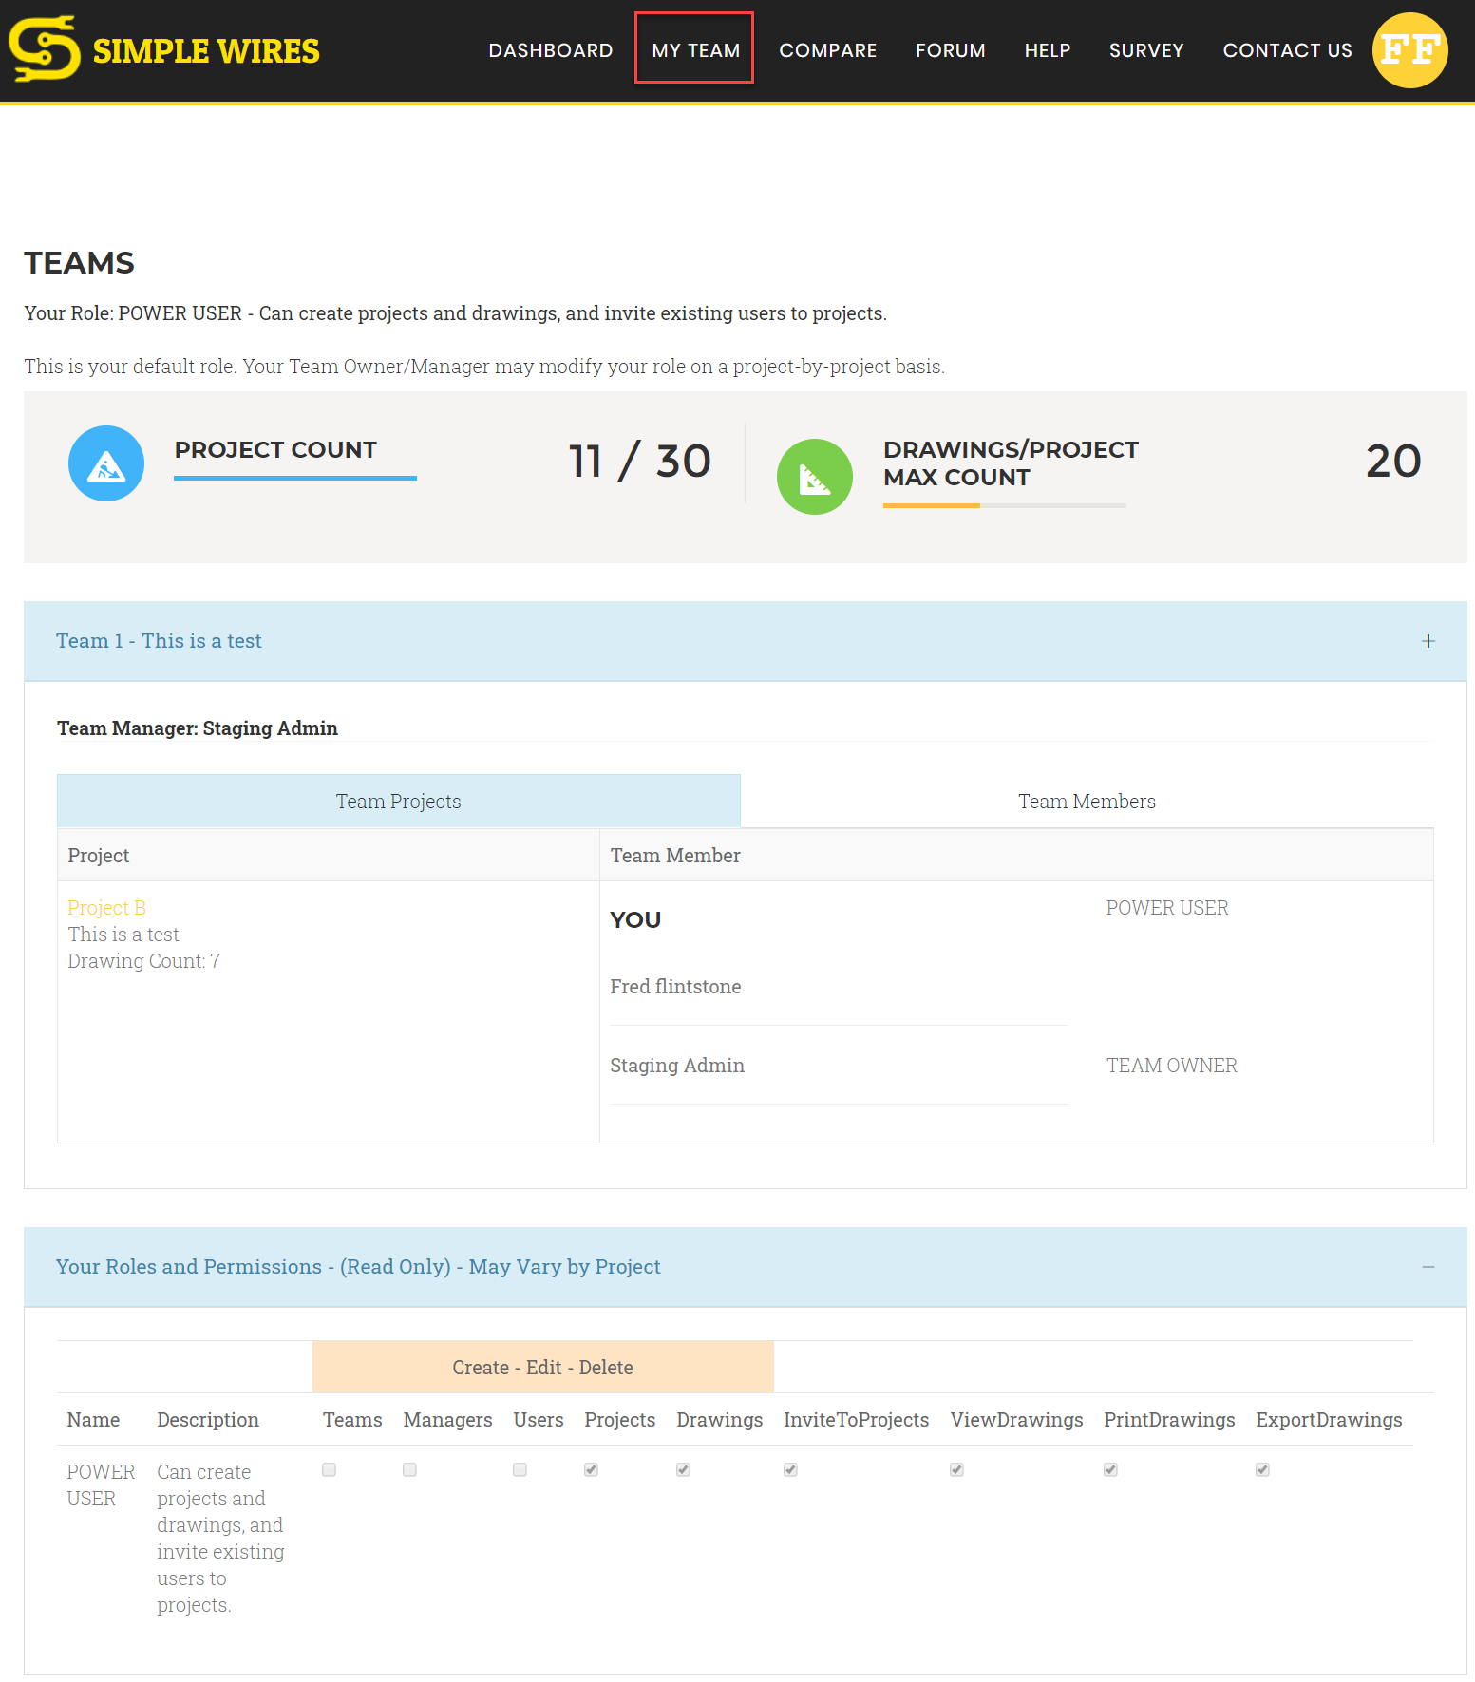Screen dimensions: 1475x1682
Task: Collapse Roles and Permissions panel with minus icon
Action: click(x=1428, y=1267)
